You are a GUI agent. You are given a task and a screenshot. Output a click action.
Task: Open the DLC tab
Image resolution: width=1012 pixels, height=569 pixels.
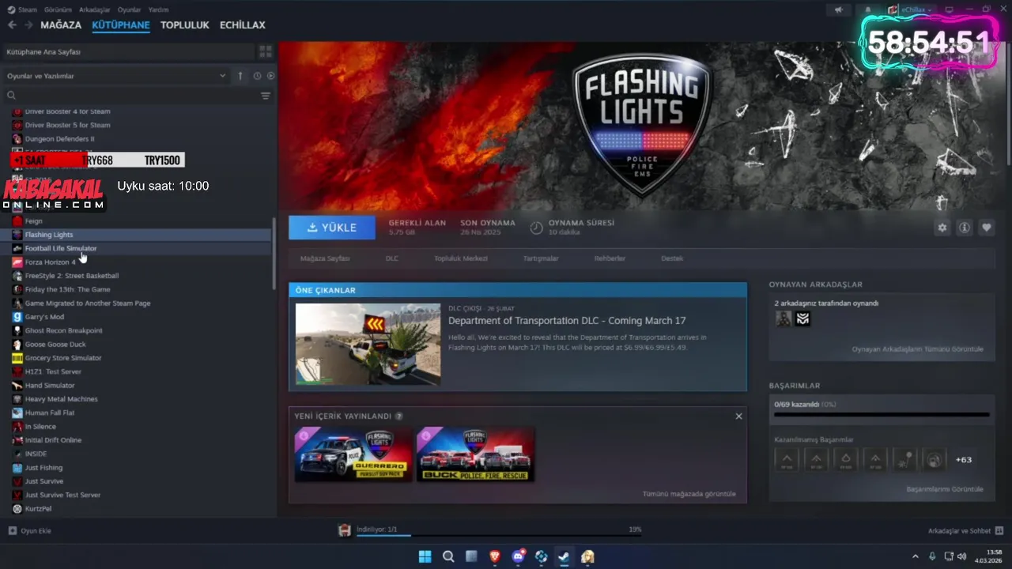coord(392,258)
